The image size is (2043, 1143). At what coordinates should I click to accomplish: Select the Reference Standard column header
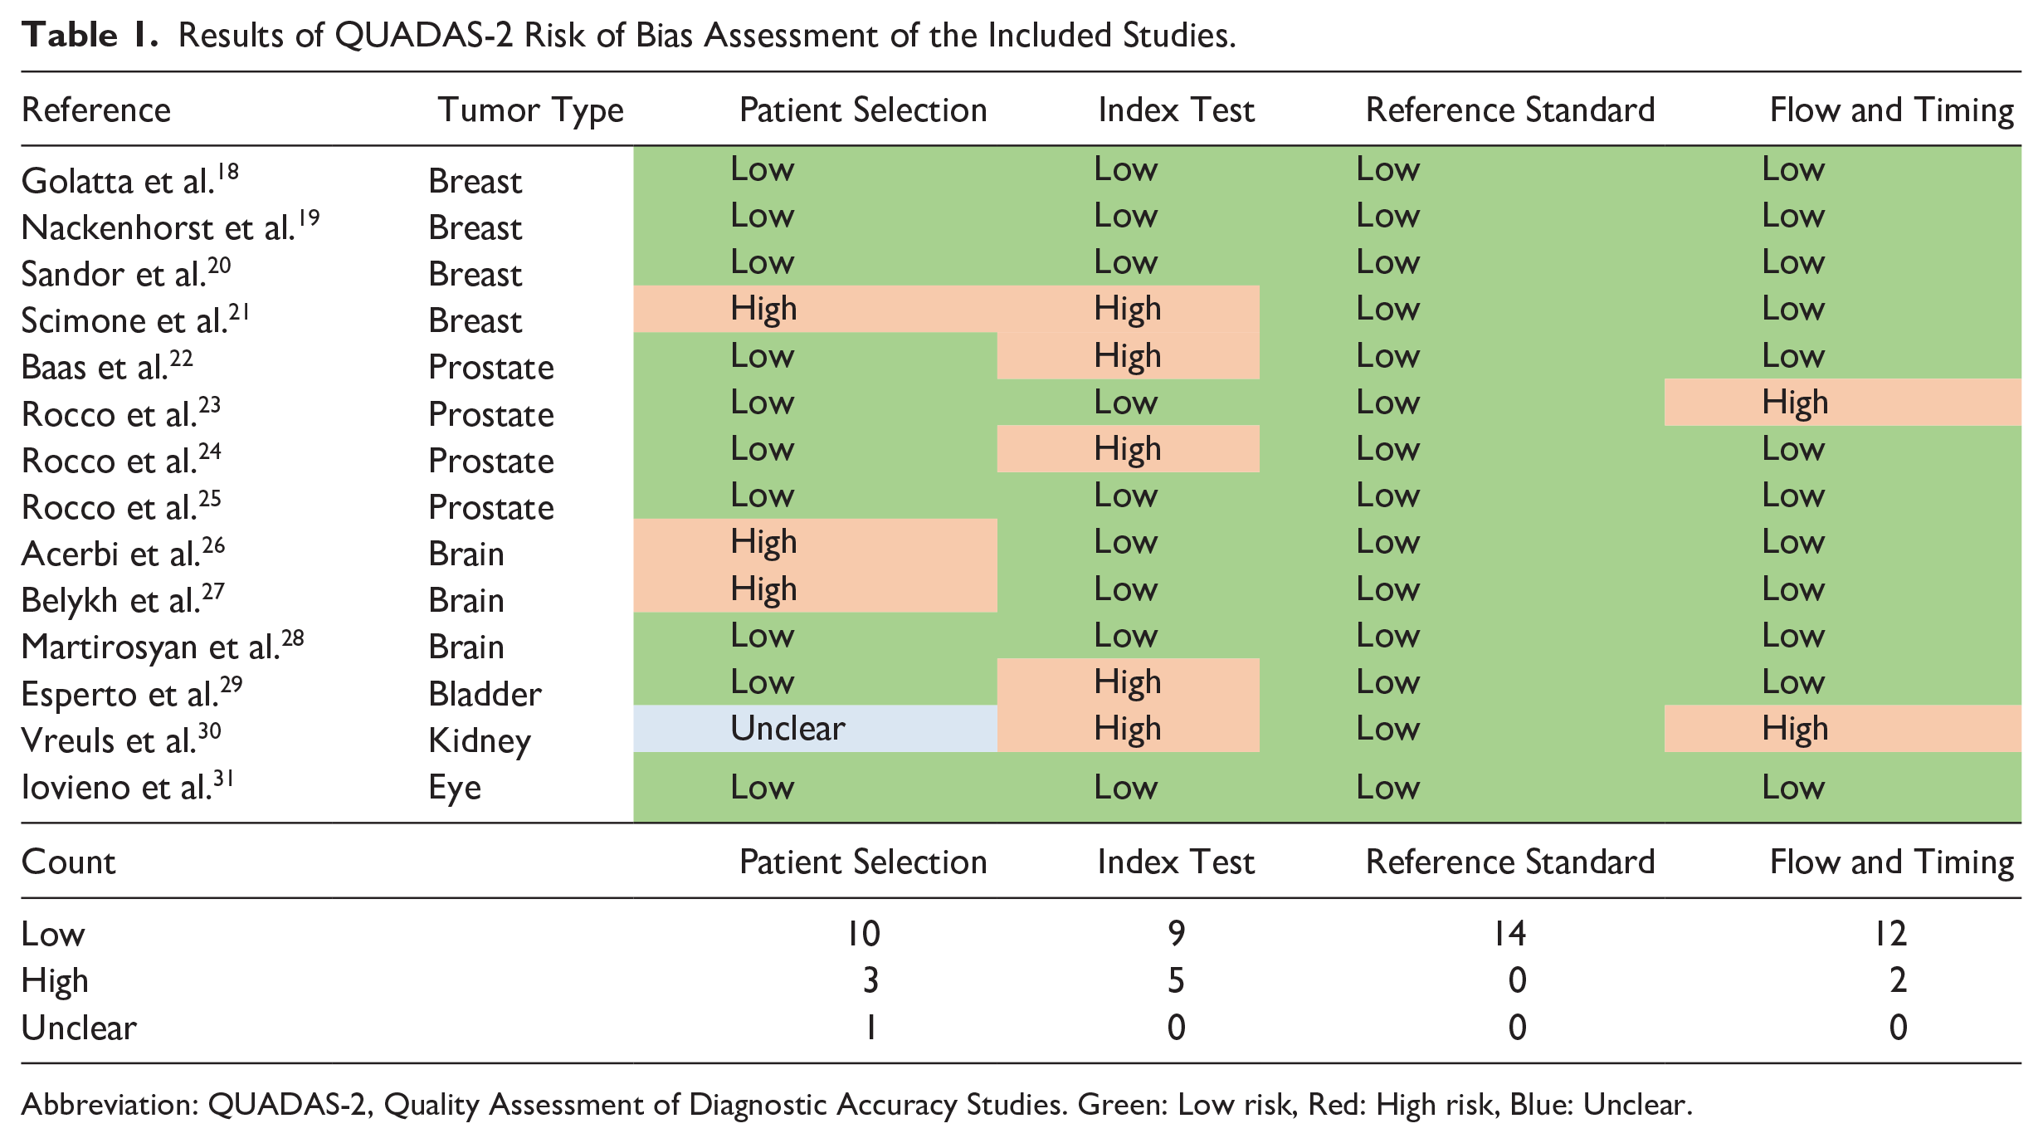(x=1510, y=110)
